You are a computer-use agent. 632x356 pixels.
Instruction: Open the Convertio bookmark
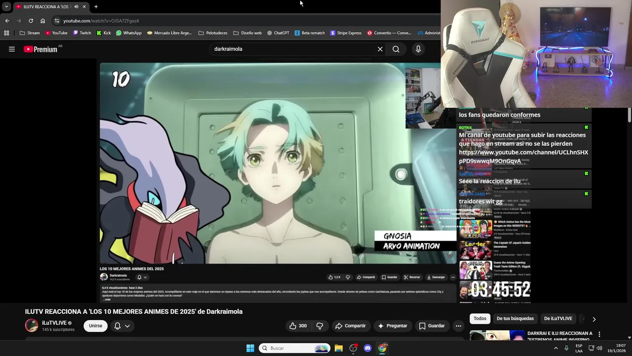click(389, 33)
